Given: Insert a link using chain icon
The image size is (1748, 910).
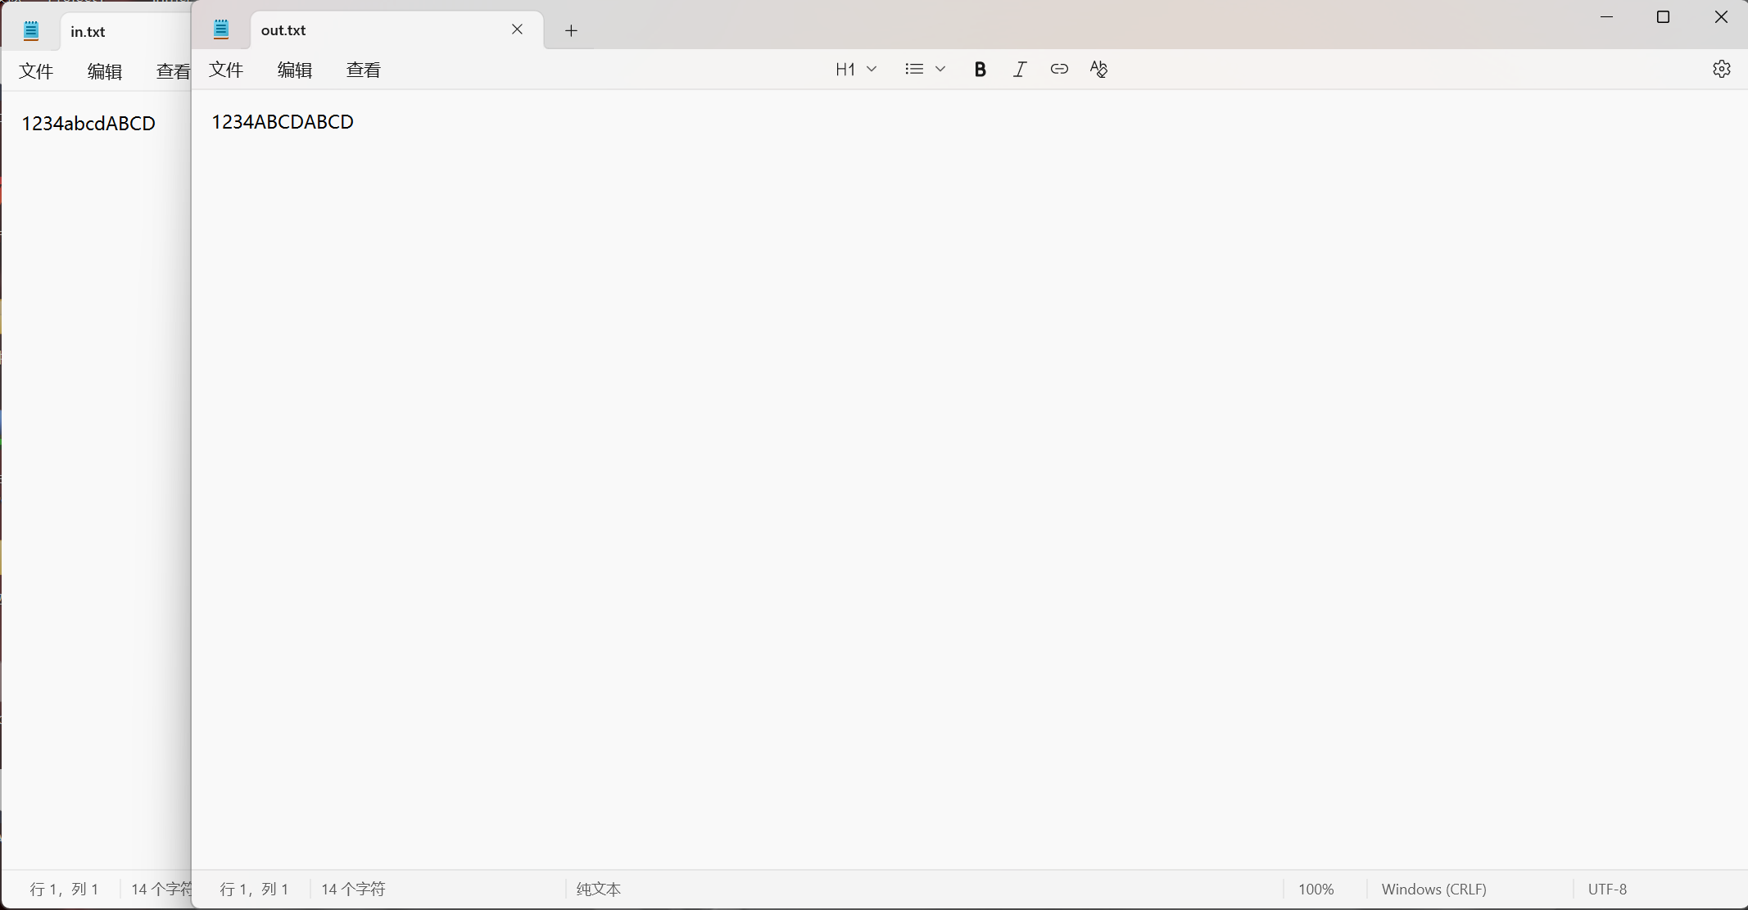Looking at the screenshot, I should pyautogui.click(x=1059, y=70).
